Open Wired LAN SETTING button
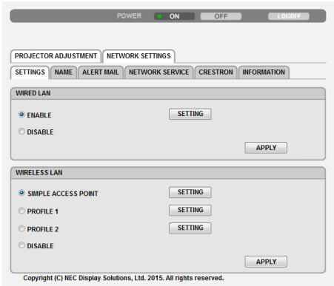Viewport: 334px width, 286px height. click(190, 114)
